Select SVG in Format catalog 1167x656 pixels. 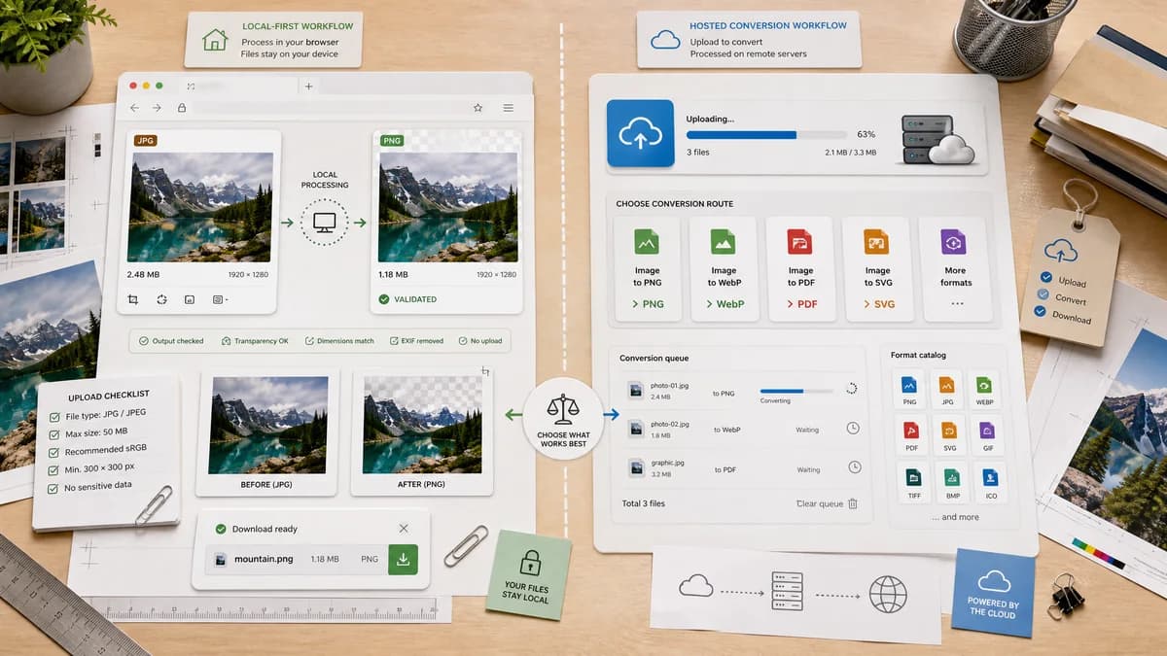(x=949, y=435)
